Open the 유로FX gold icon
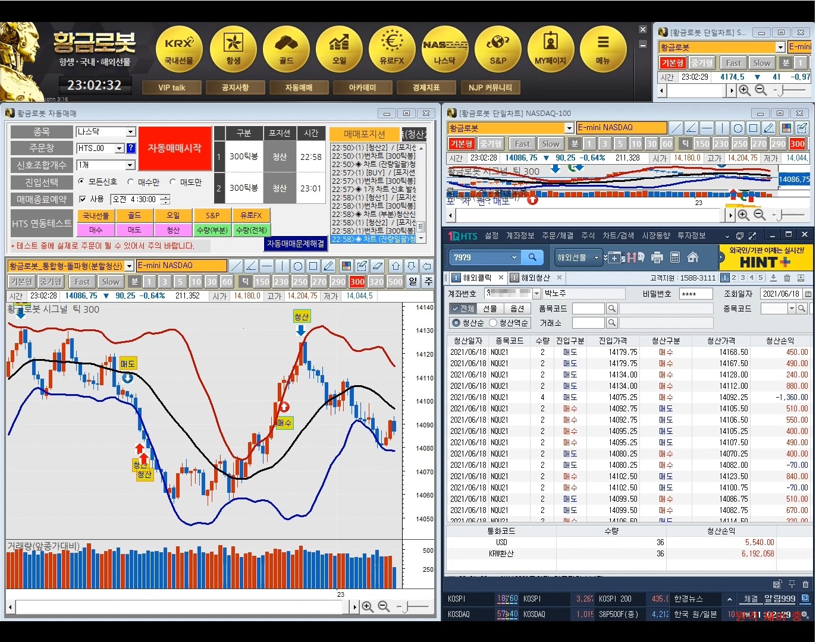The image size is (816, 642). pyautogui.click(x=392, y=49)
